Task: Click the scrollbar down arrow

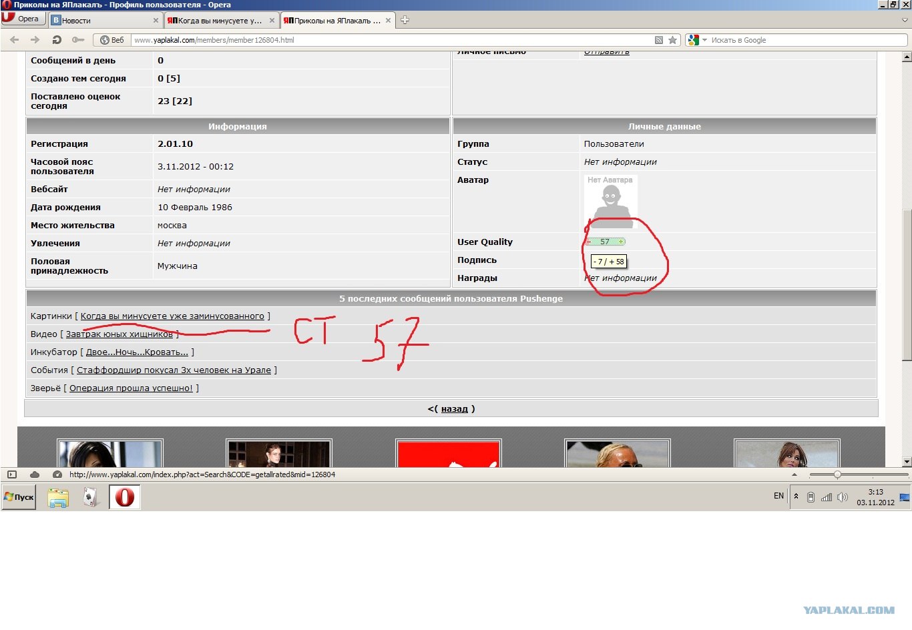Action: click(907, 462)
